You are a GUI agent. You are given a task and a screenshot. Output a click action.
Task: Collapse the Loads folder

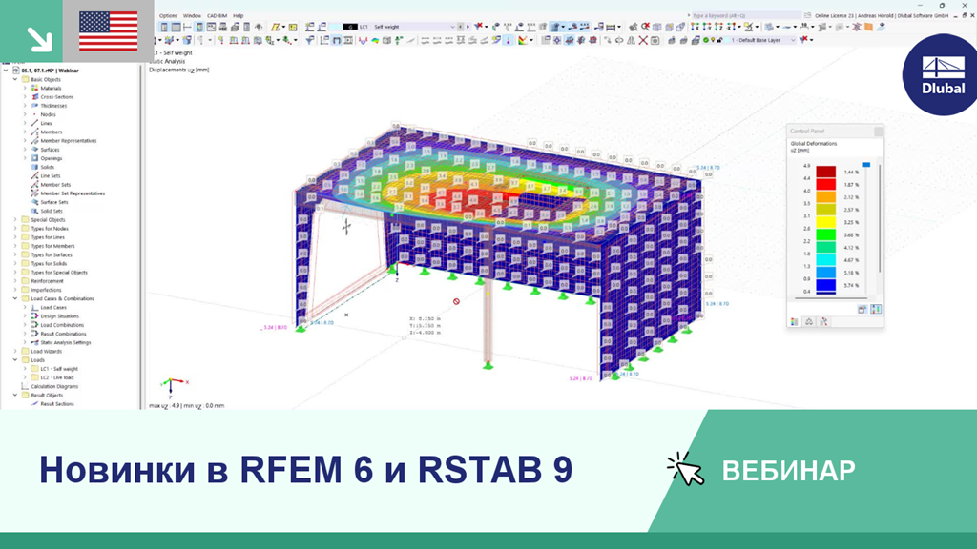(x=15, y=359)
